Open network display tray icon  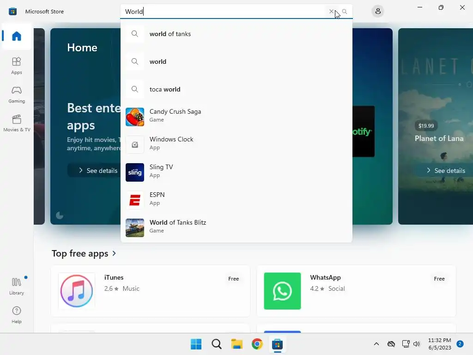(406, 344)
